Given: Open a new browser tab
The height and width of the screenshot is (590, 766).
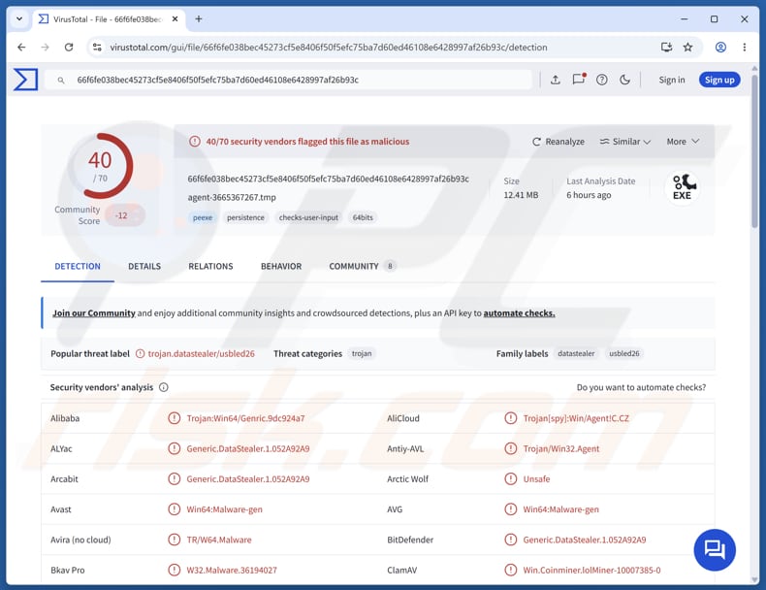Looking at the screenshot, I should click(199, 19).
